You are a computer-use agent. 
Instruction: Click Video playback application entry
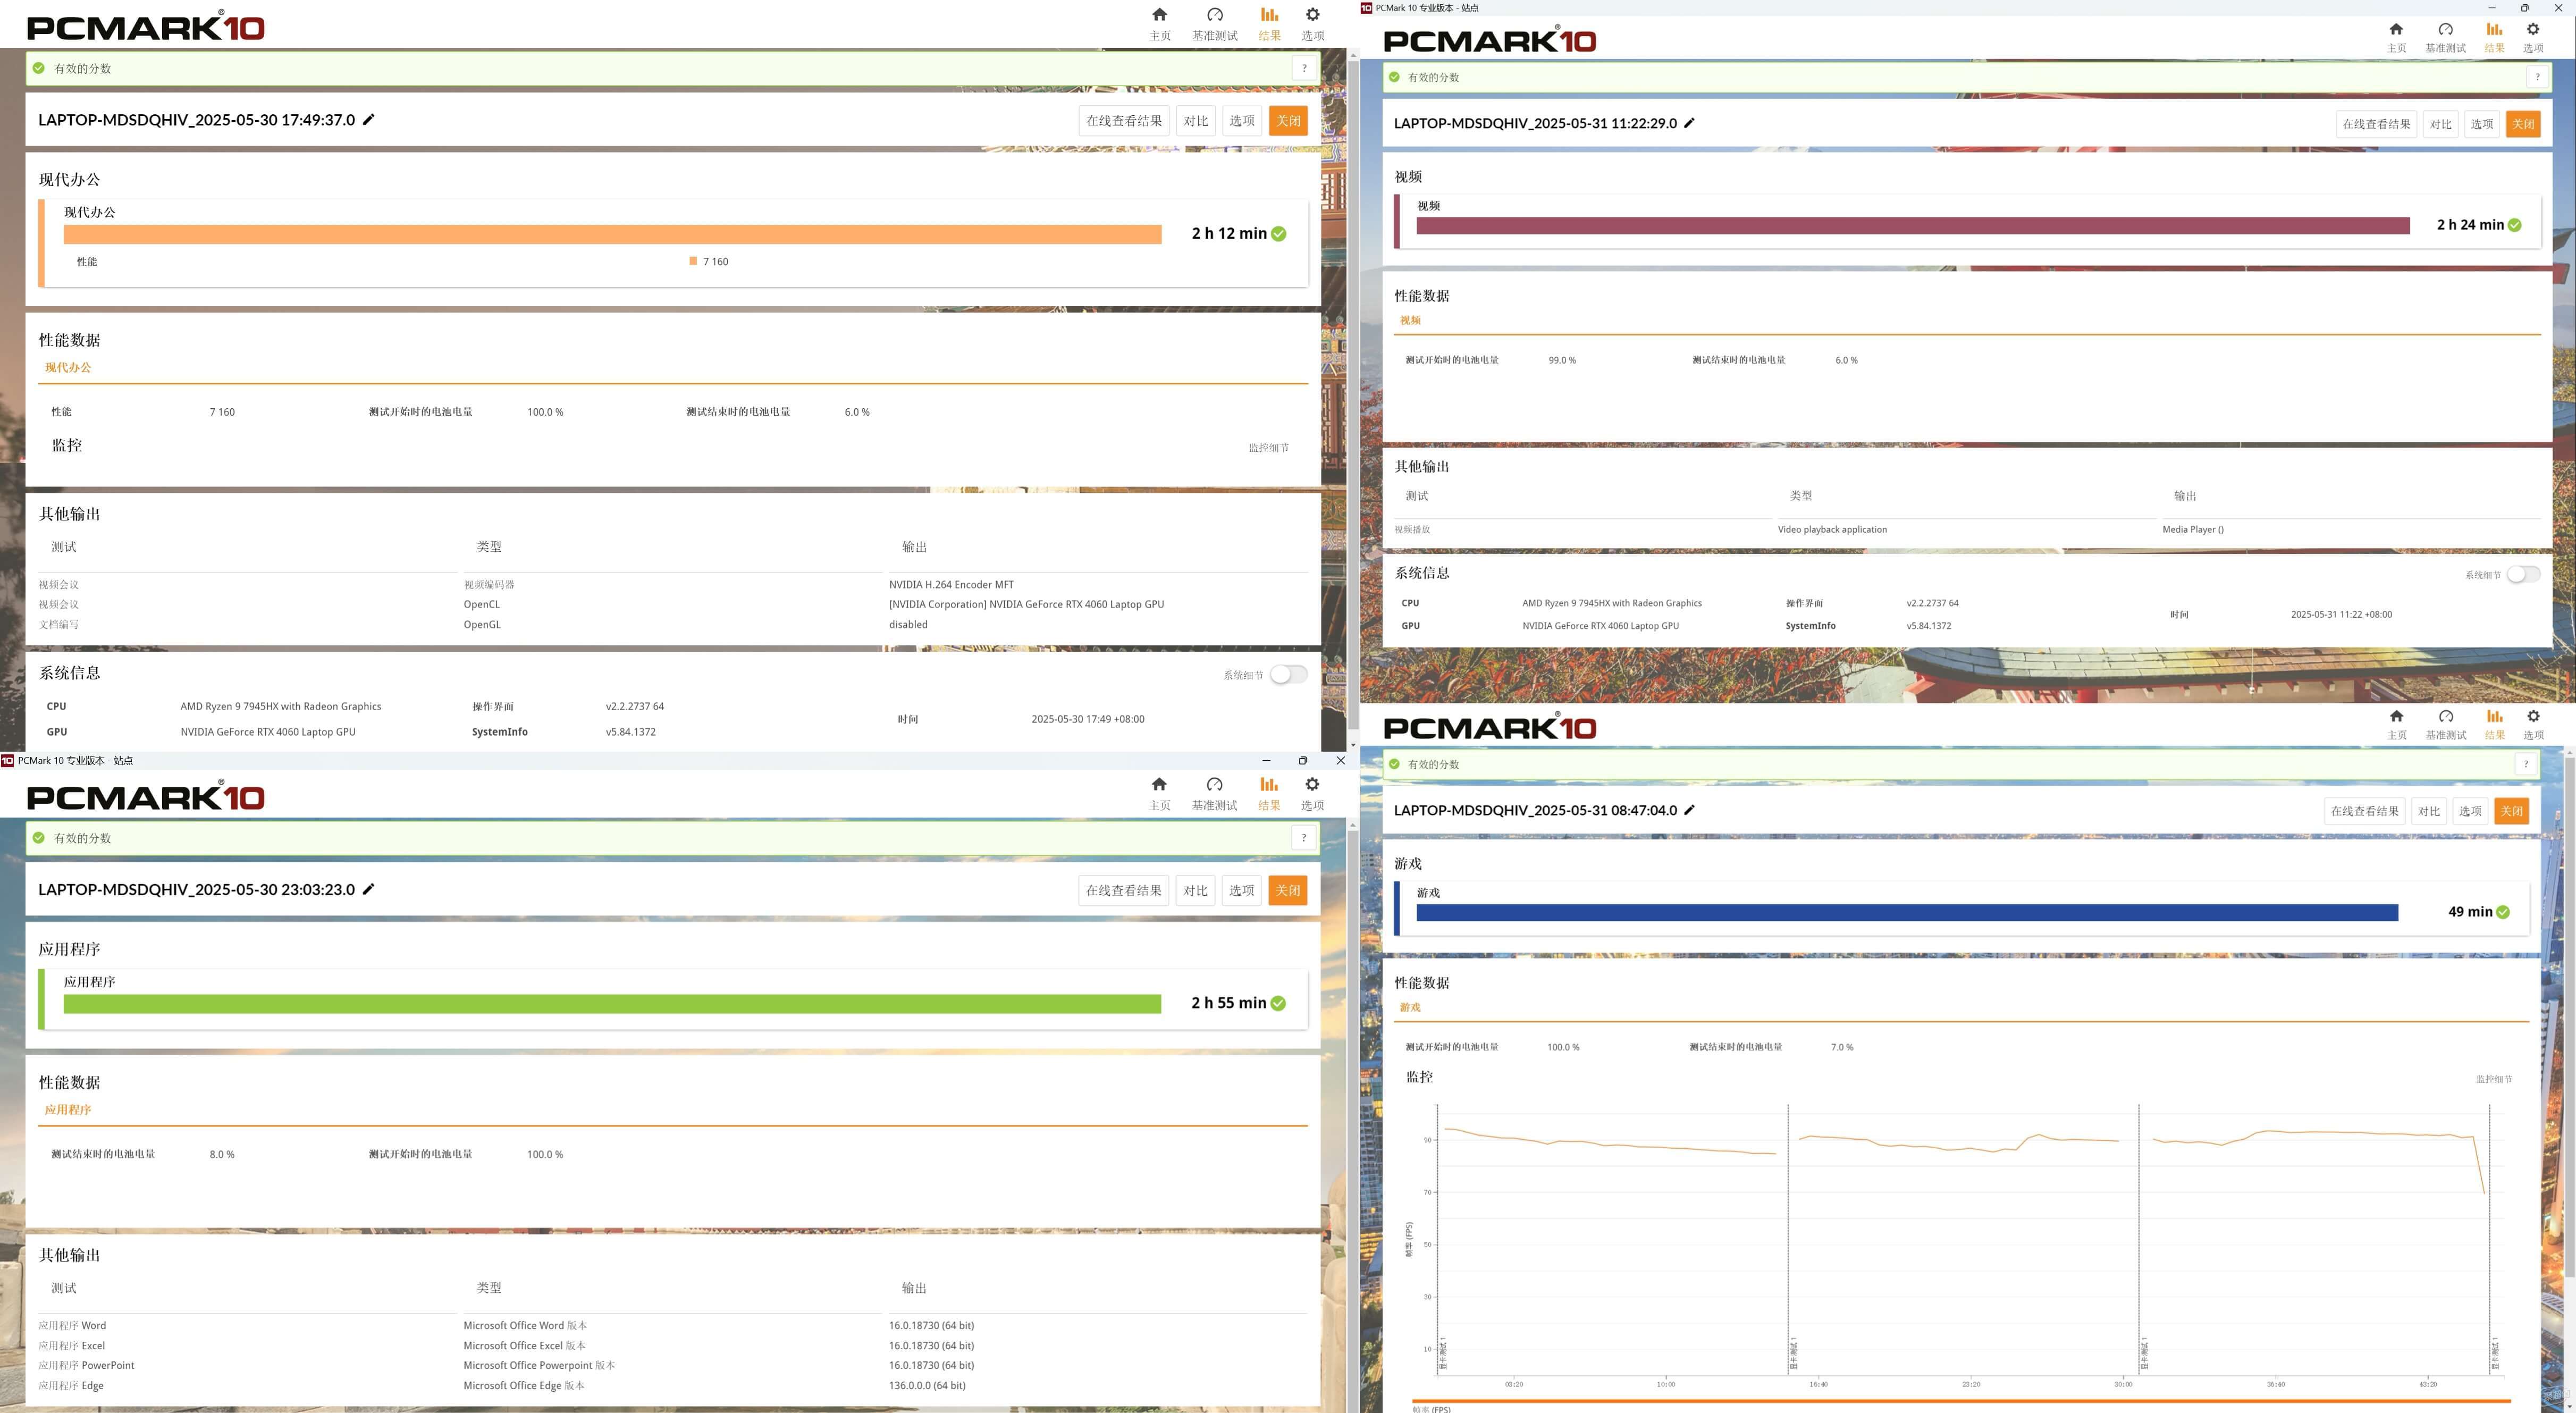1832,530
